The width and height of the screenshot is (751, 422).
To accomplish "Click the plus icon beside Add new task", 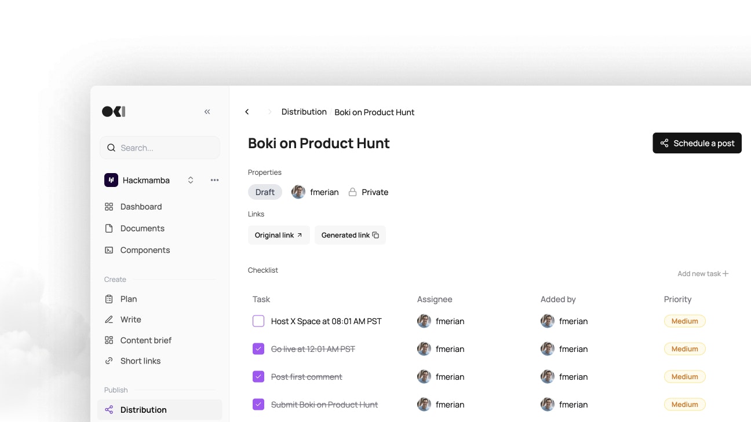I will 726,274.
